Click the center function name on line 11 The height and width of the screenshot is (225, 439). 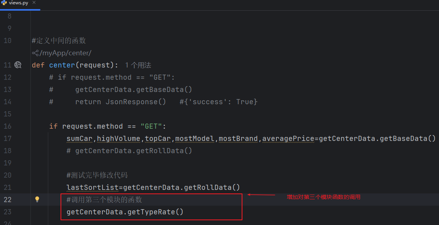[x=62, y=65]
